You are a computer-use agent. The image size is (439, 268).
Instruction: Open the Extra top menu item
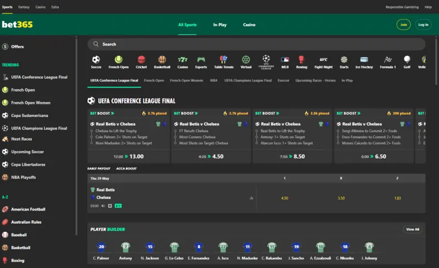[55, 7]
